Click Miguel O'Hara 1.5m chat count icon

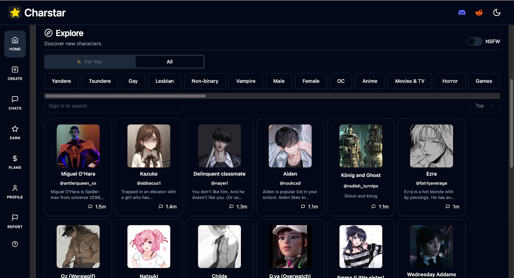(x=90, y=207)
